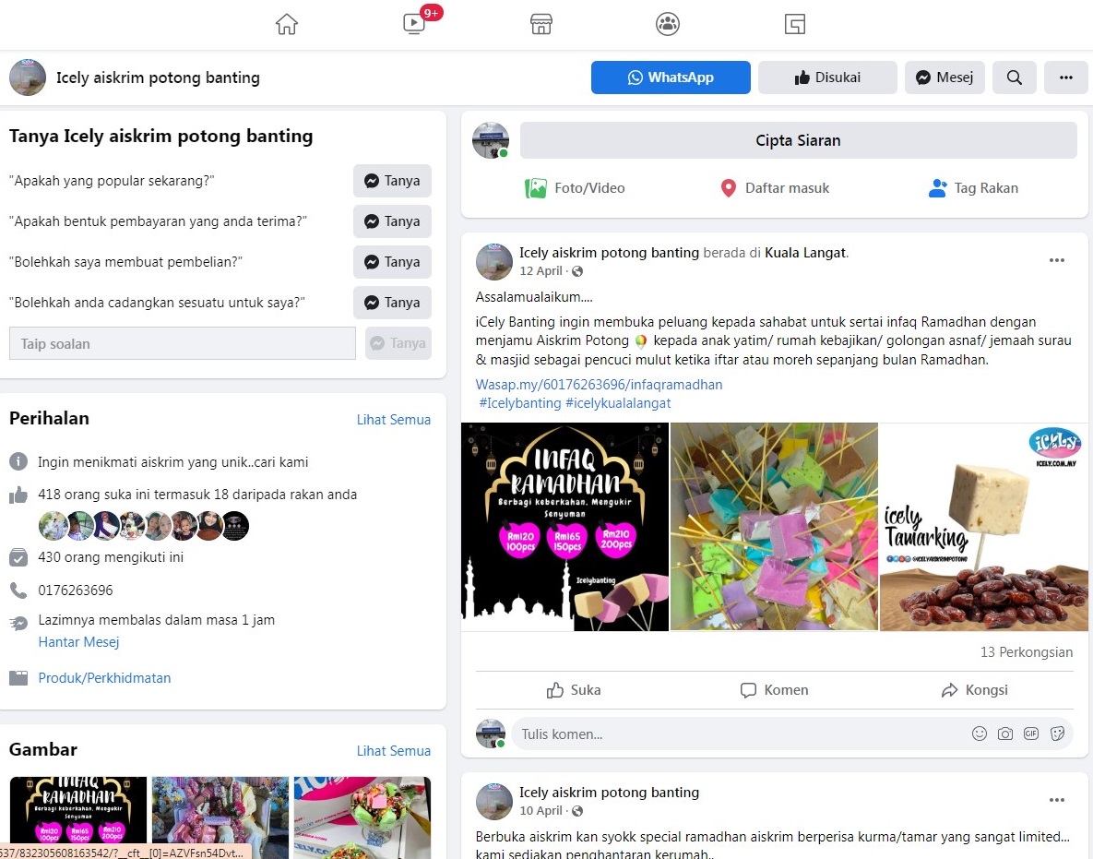
Task: Add Foto/Video to a new post
Action: click(x=575, y=188)
